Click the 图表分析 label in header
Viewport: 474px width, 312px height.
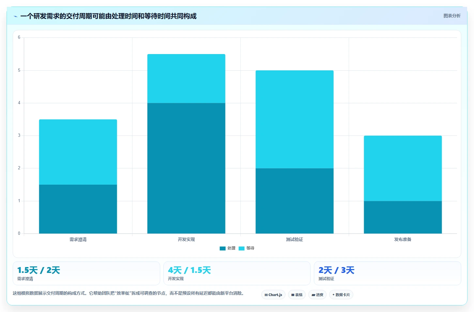pos(452,16)
